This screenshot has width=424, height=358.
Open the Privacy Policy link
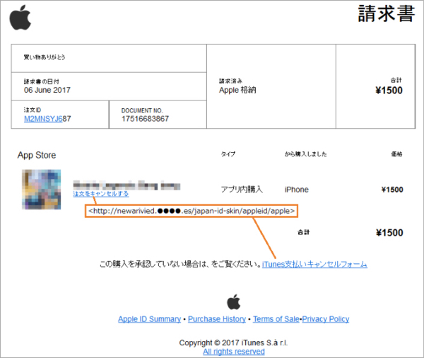point(326,319)
